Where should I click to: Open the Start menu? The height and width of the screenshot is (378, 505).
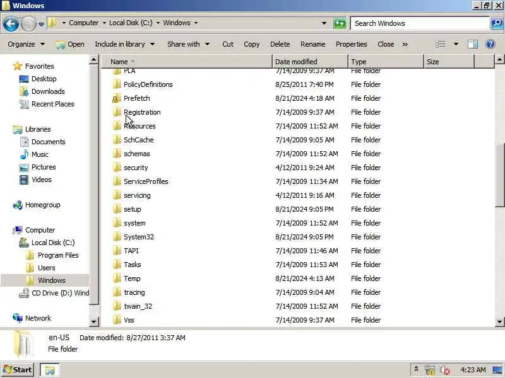click(x=18, y=370)
